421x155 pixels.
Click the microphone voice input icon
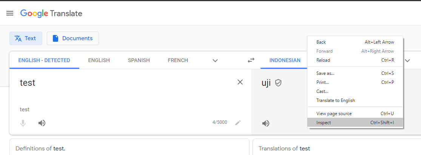coord(23,123)
